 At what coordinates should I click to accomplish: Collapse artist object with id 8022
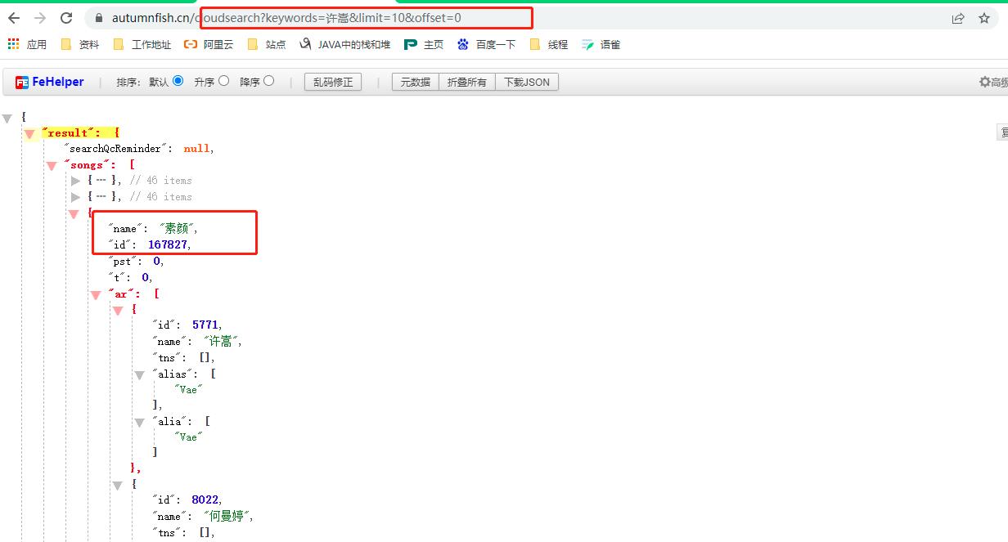click(118, 486)
